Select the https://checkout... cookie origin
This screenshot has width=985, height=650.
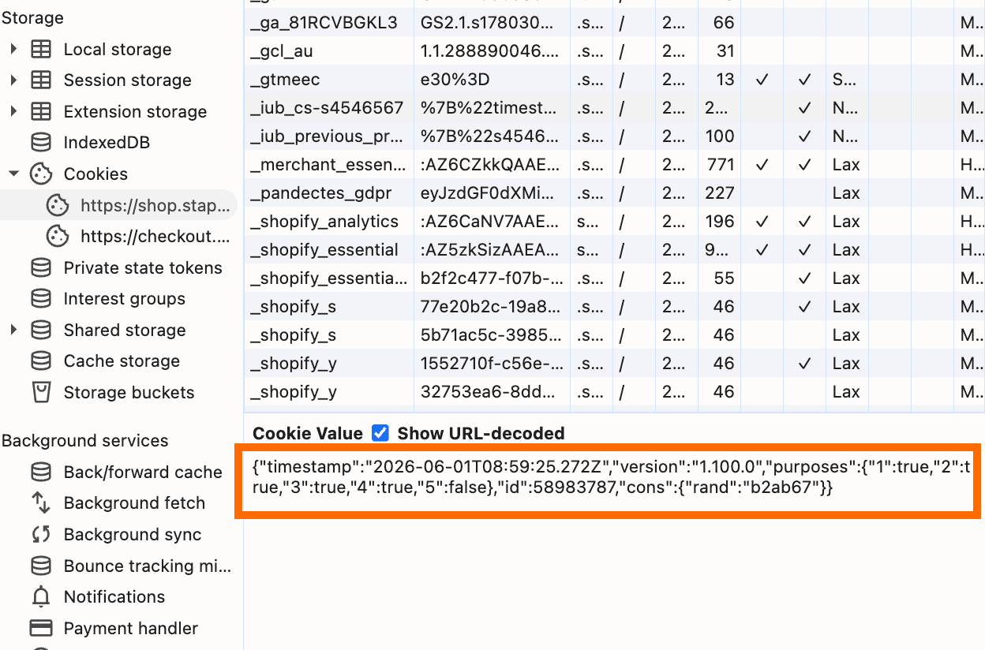pos(155,236)
